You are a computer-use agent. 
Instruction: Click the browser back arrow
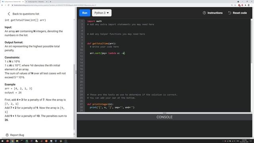[x=2, y=5]
